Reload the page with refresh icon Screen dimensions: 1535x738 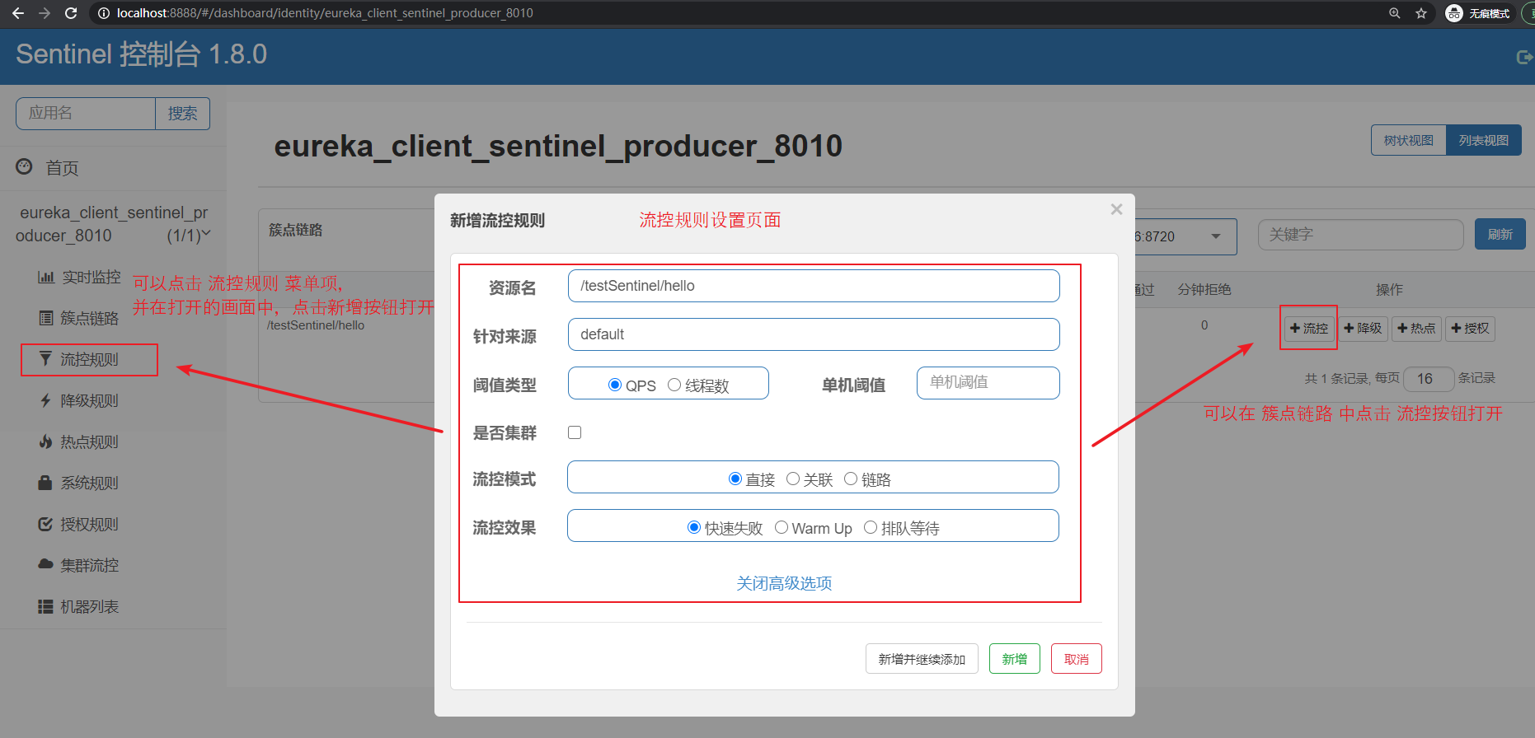click(x=71, y=13)
